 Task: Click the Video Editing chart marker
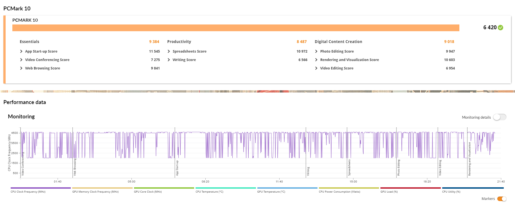tap(440, 168)
